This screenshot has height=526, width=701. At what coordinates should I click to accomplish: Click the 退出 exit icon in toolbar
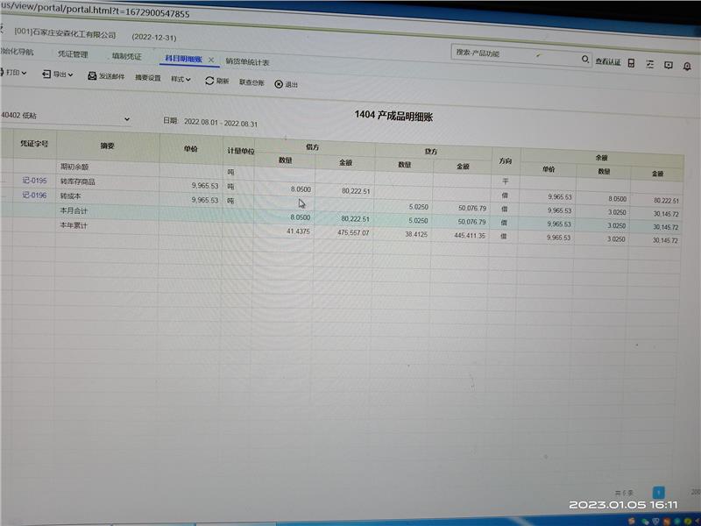point(279,84)
